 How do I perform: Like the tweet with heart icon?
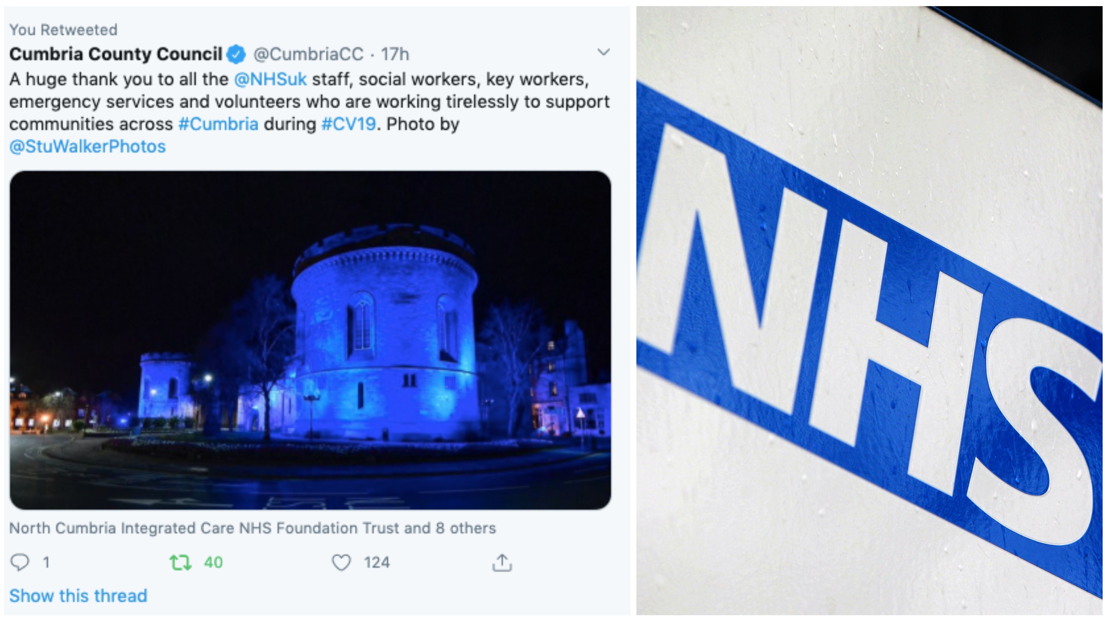(341, 562)
